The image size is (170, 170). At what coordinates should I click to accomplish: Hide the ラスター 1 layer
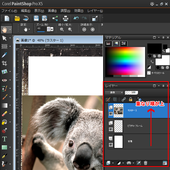pyautogui.click(x=111, y=114)
